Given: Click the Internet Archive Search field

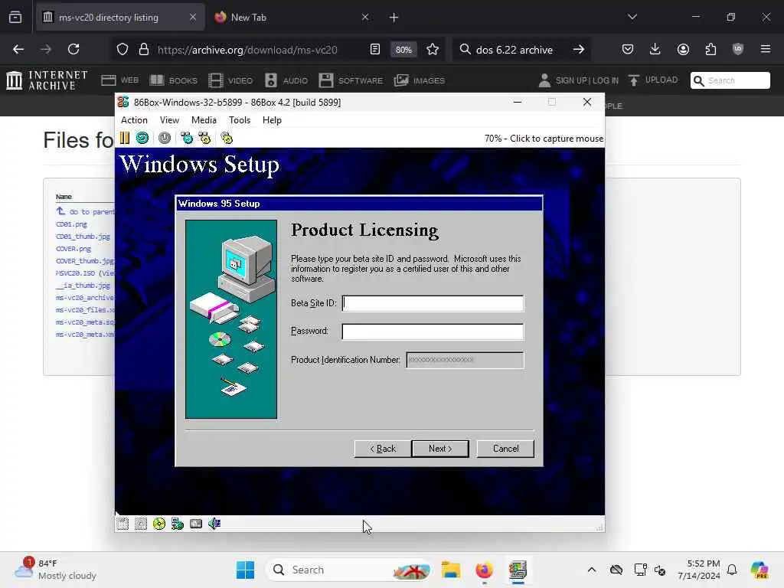Looking at the screenshot, I should (730, 80).
